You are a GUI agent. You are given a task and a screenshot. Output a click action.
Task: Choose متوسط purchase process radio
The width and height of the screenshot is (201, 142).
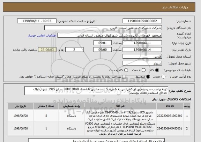[x=148, y=77]
